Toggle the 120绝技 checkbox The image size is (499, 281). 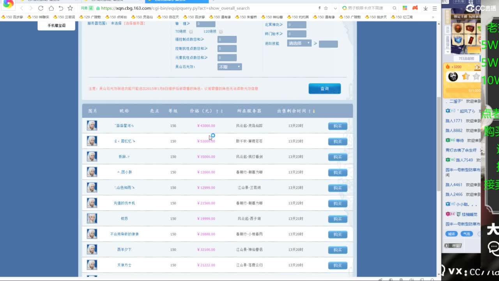(x=221, y=32)
